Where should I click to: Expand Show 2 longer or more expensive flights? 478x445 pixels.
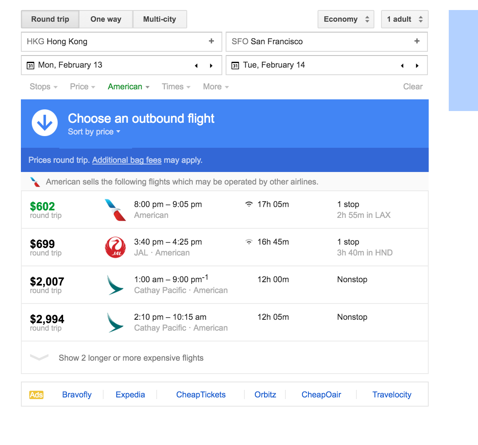coord(225,358)
